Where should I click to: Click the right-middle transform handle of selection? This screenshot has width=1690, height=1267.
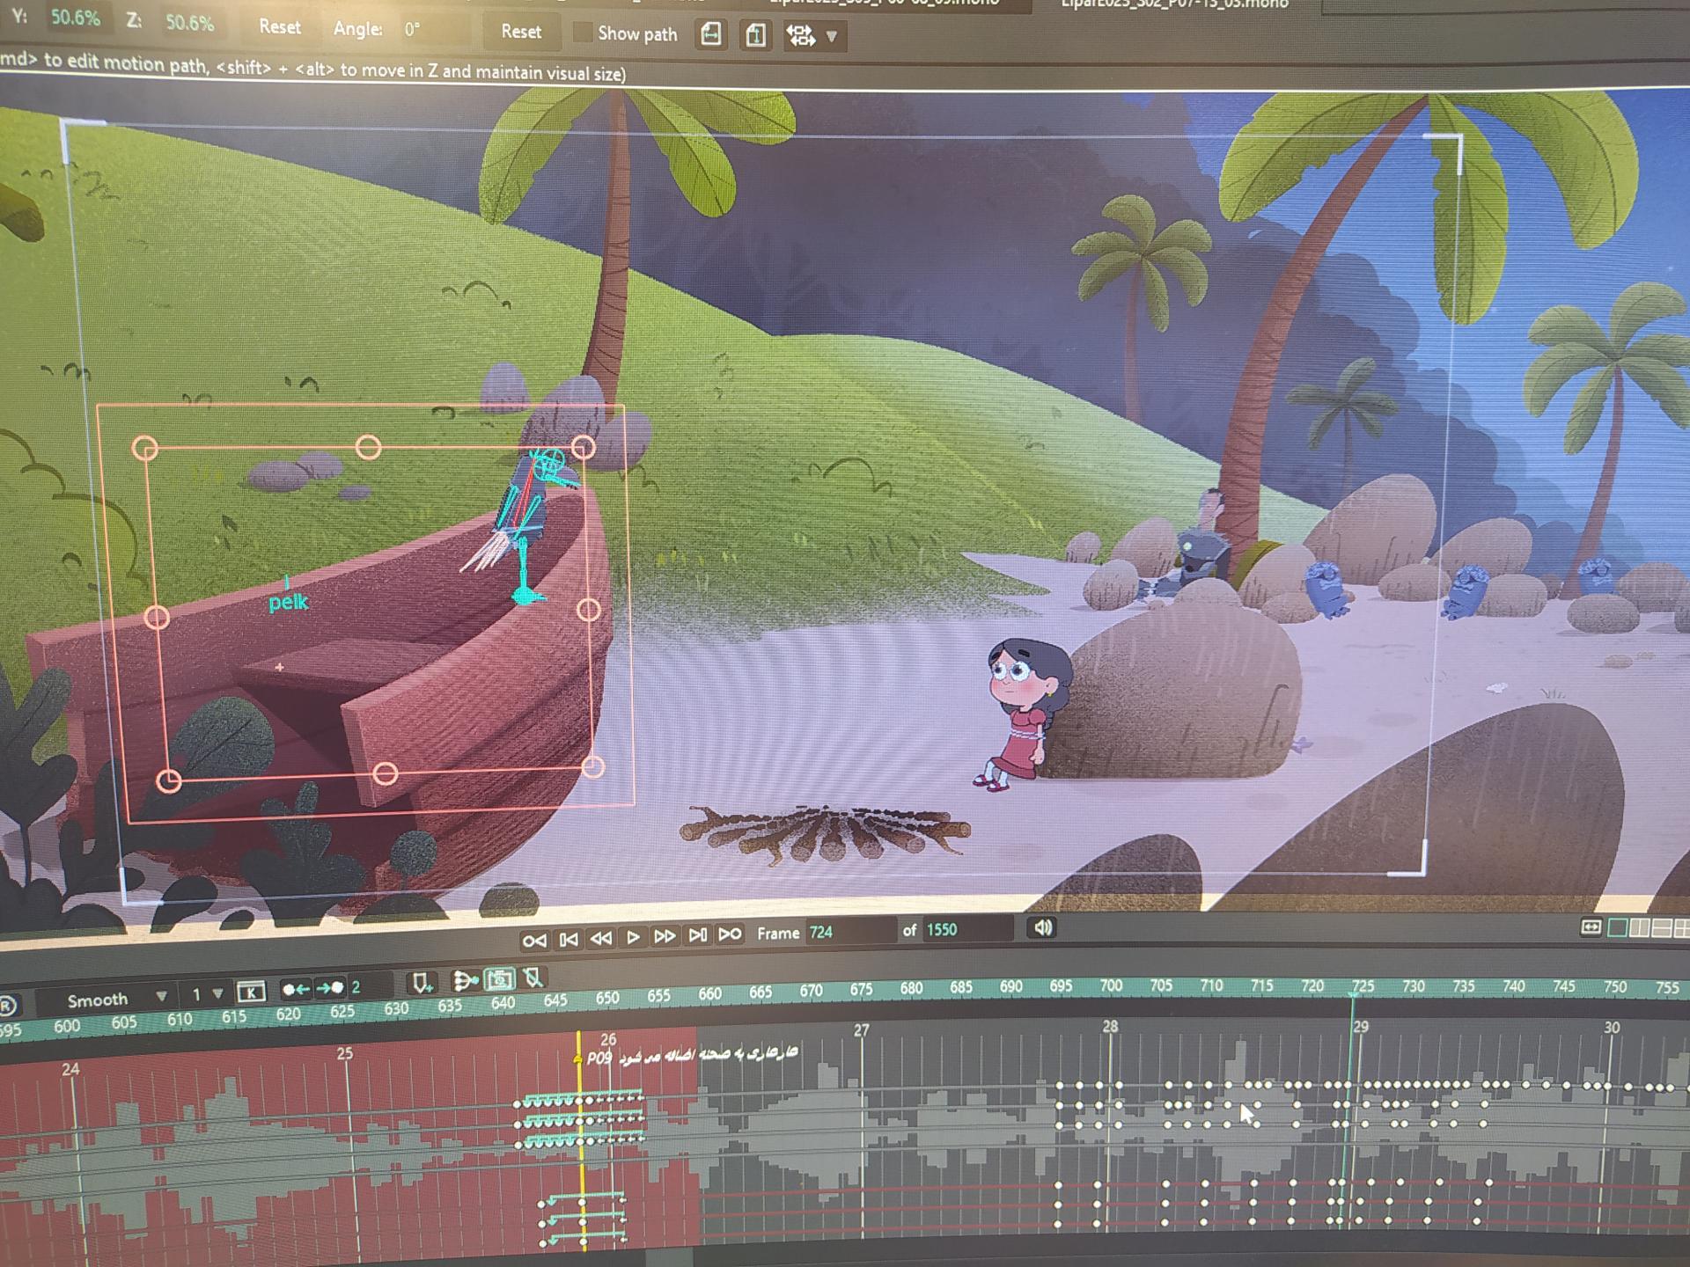click(589, 609)
